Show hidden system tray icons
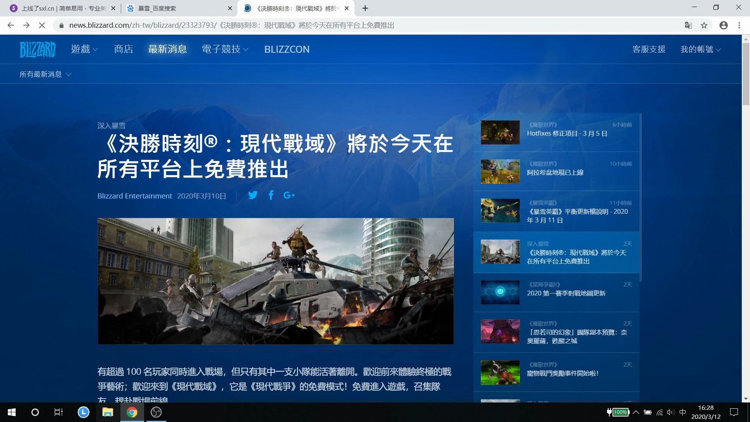 pyautogui.click(x=636, y=412)
